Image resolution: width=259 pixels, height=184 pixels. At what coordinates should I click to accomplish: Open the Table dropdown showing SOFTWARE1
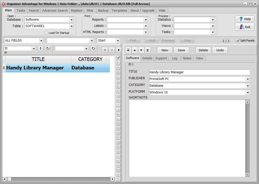(72, 26)
